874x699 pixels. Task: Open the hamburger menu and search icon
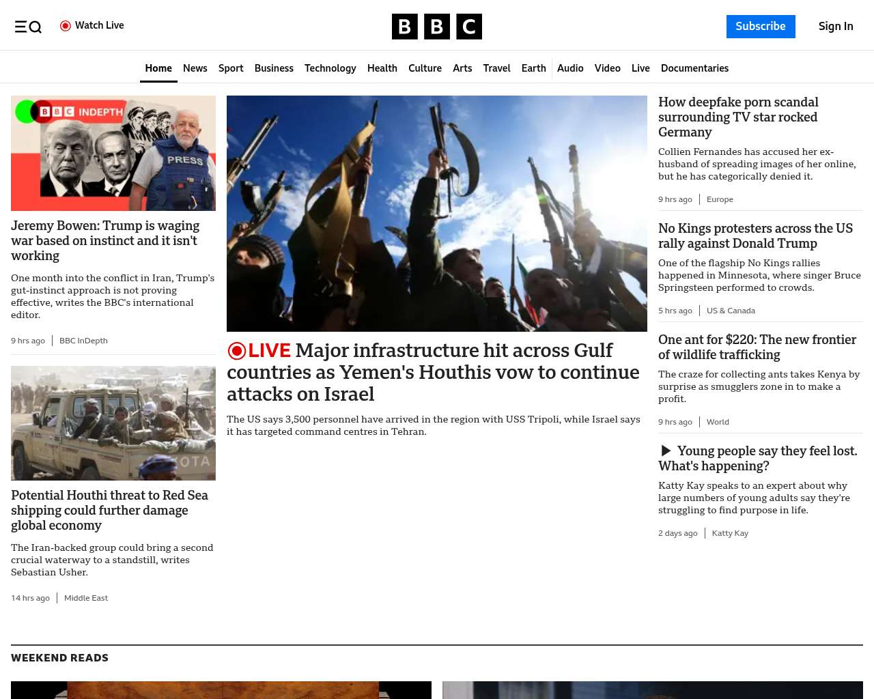coord(28,27)
